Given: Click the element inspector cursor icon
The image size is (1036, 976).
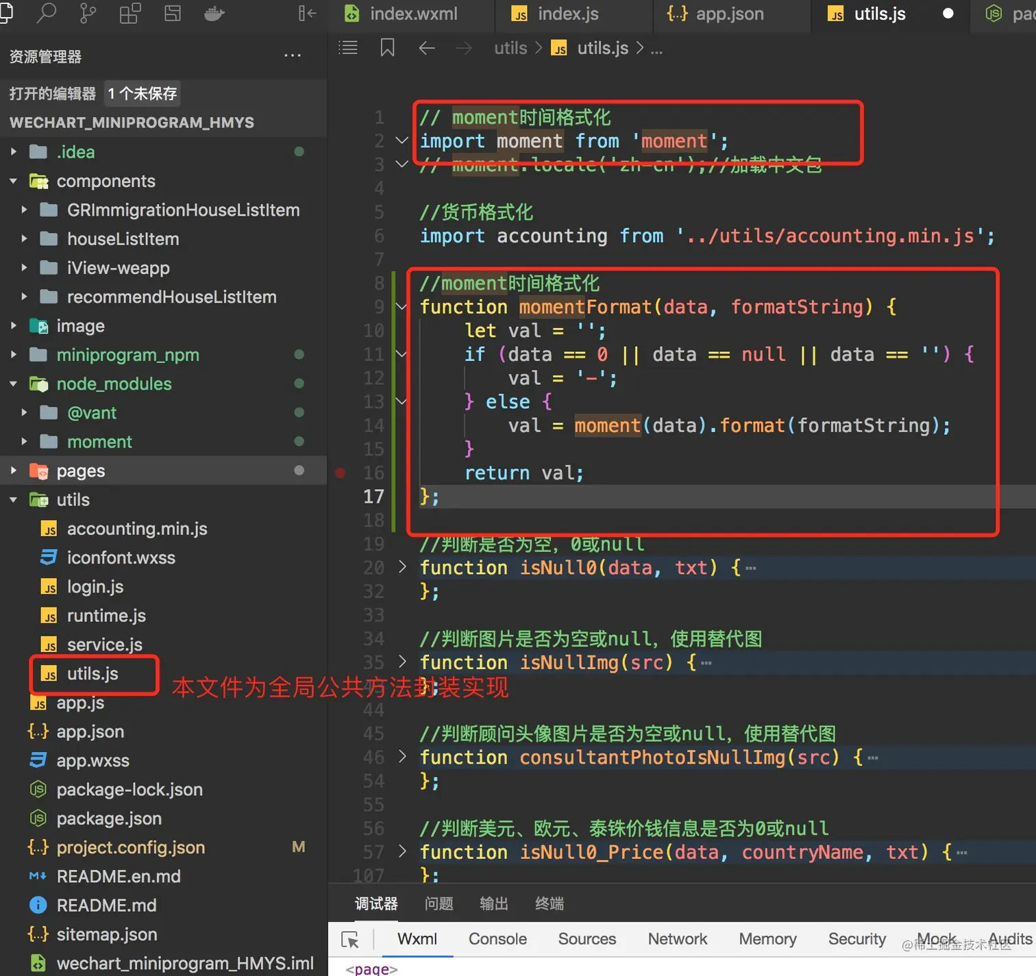Looking at the screenshot, I should pyautogui.click(x=350, y=940).
